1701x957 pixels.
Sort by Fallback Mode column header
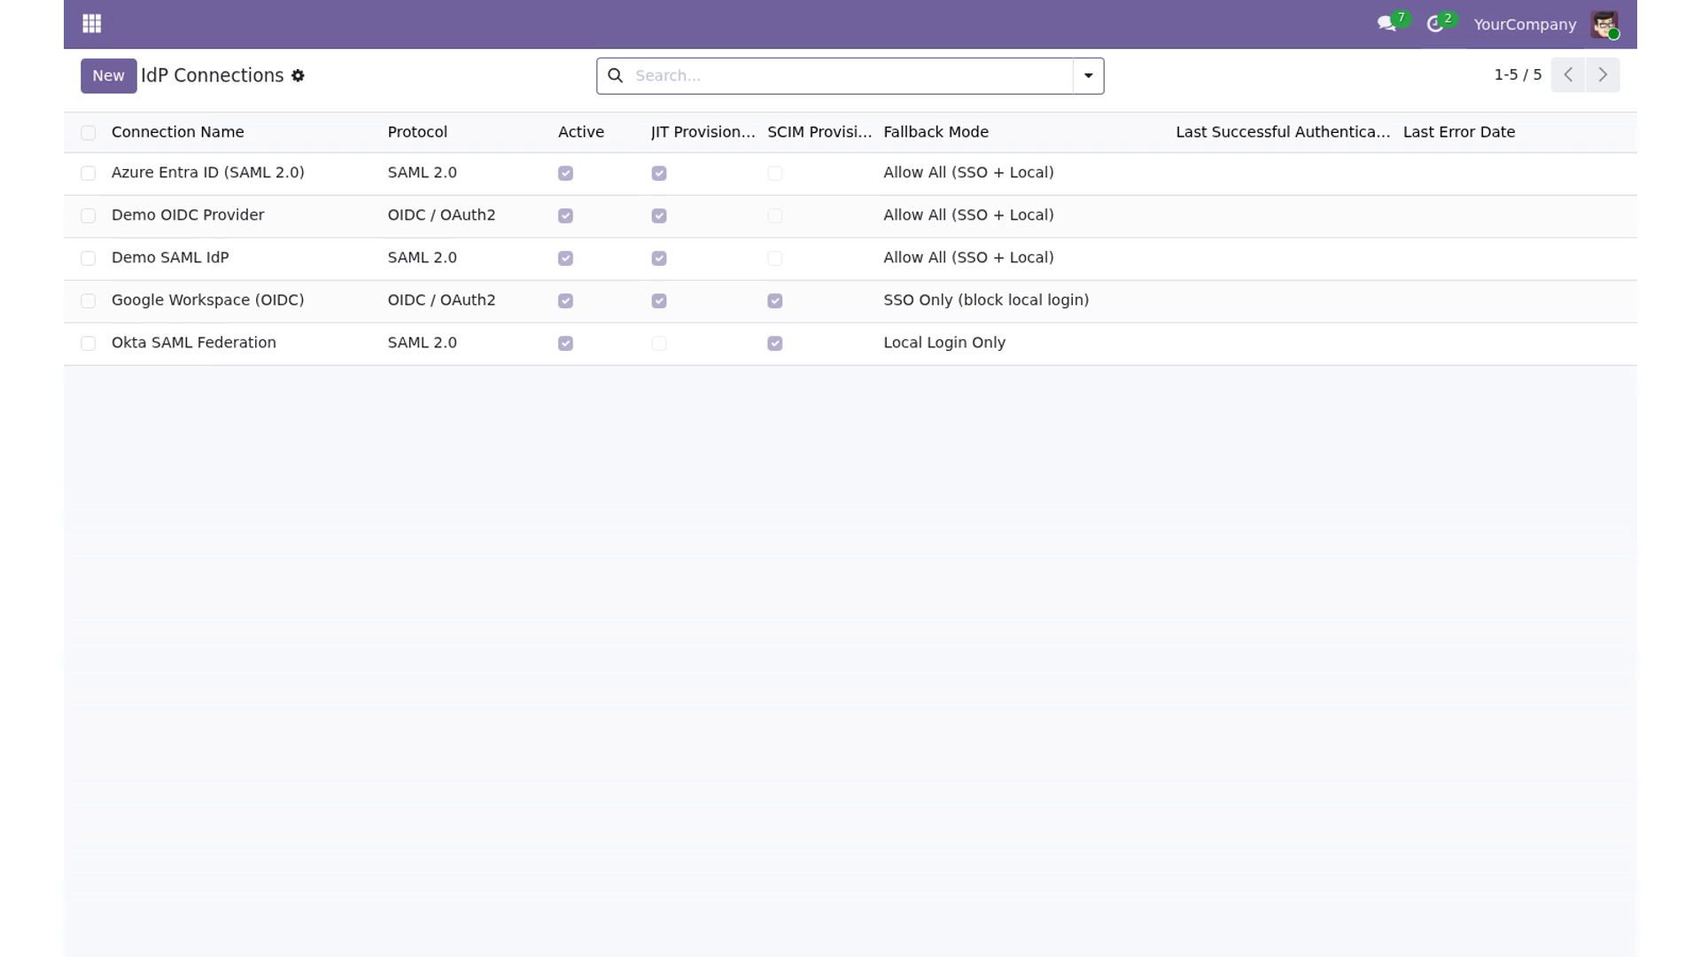[936, 132]
